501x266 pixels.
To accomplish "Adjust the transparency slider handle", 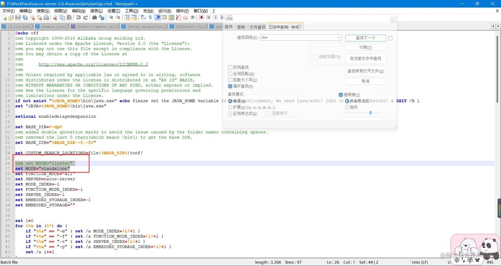I will coord(370,113).
